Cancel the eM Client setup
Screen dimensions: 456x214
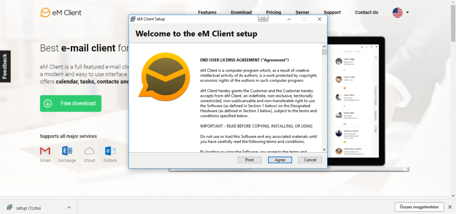click(310, 160)
